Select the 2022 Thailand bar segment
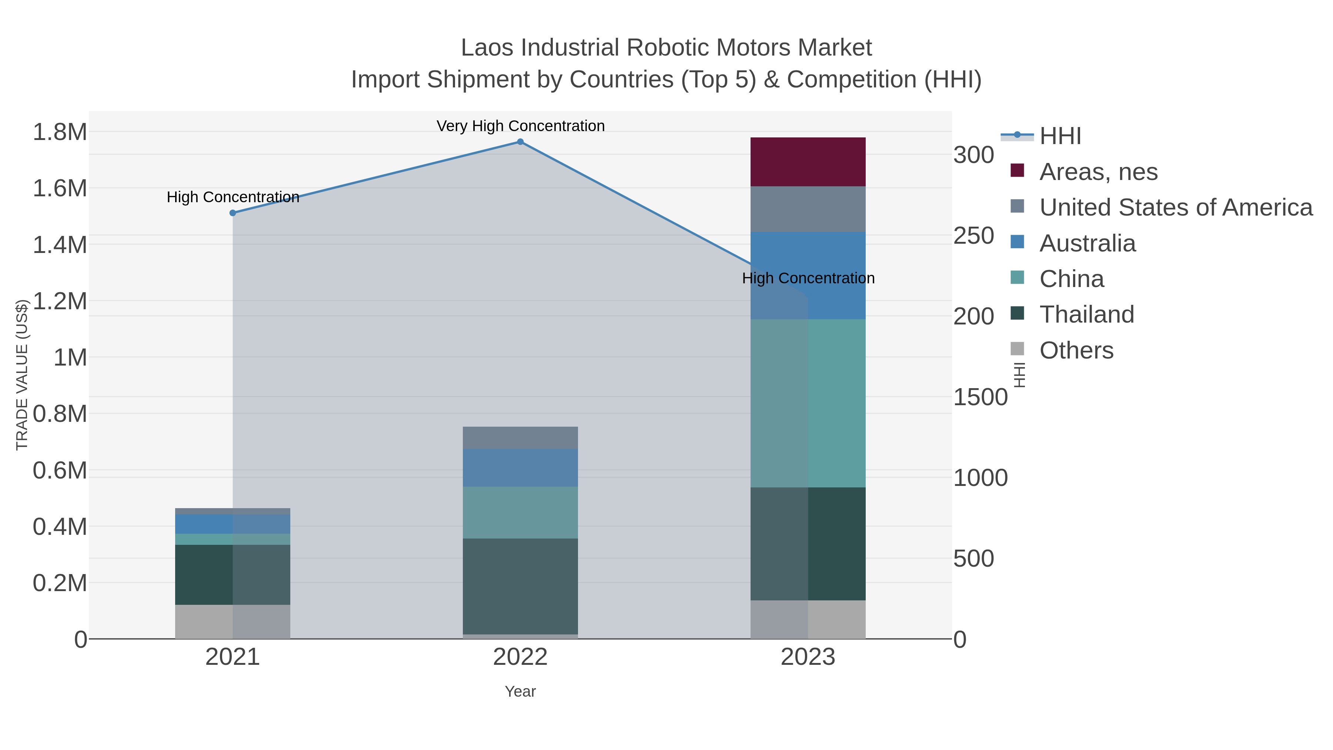The image size is (1333, 750). pos(520,586)
